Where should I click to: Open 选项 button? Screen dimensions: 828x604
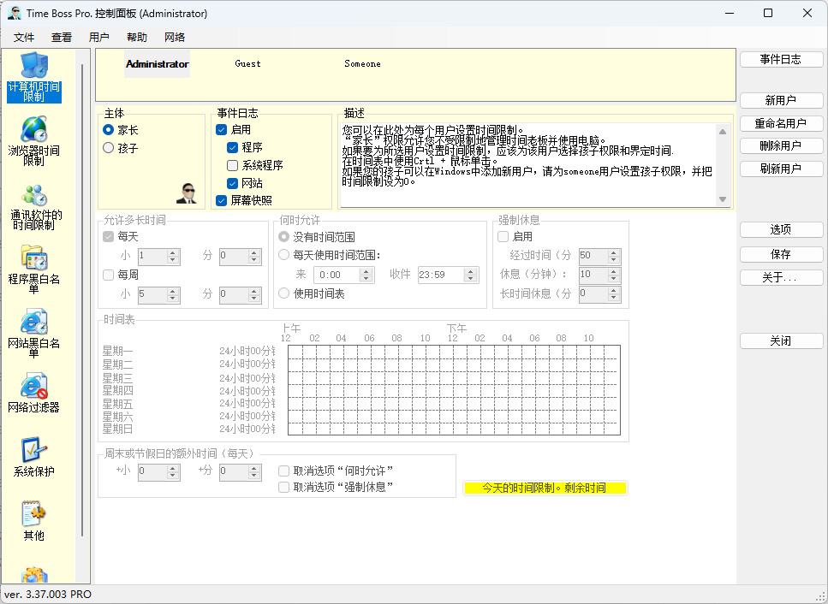[781, 229]
